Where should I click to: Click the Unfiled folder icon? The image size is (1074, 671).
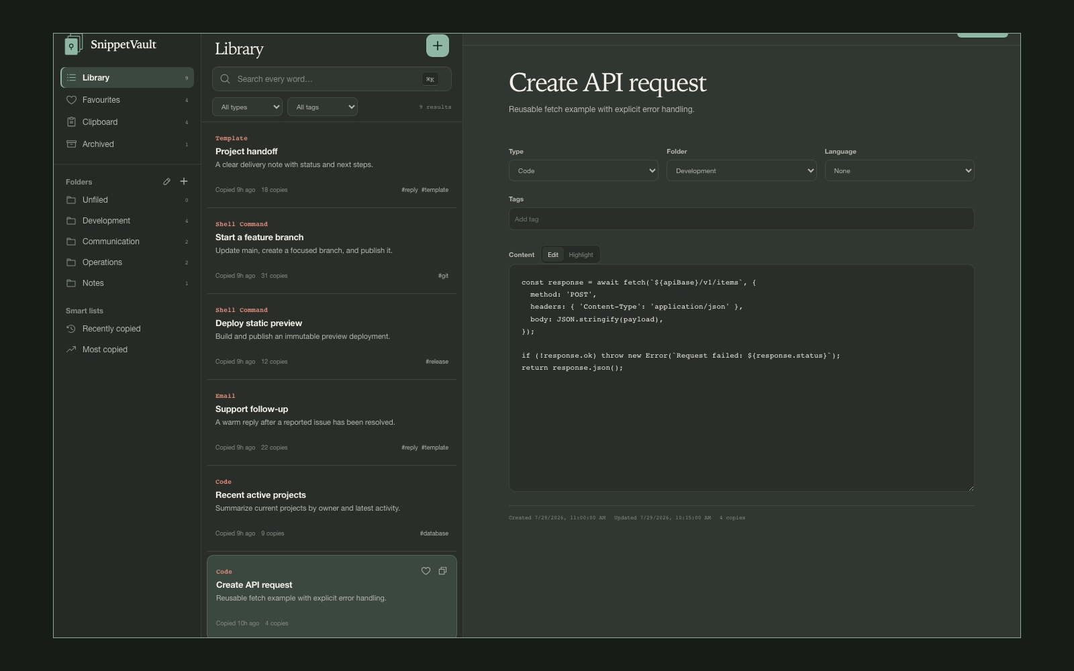tap(71, 200)
